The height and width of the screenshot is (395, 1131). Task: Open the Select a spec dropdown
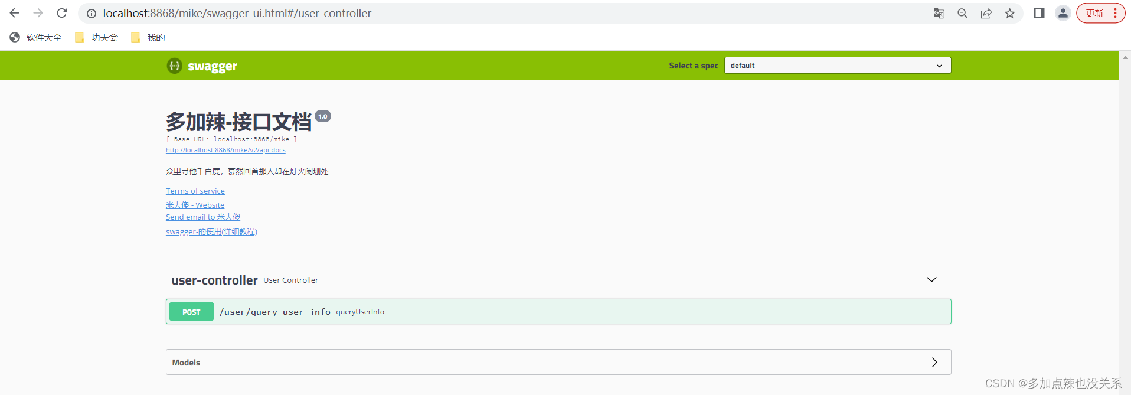pyautogui.click(x=838, y=66)
